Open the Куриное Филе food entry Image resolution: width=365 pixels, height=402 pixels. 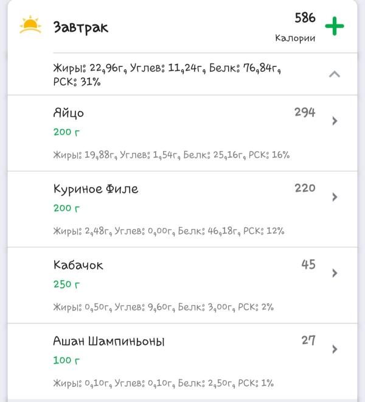[x=96, y=189]
